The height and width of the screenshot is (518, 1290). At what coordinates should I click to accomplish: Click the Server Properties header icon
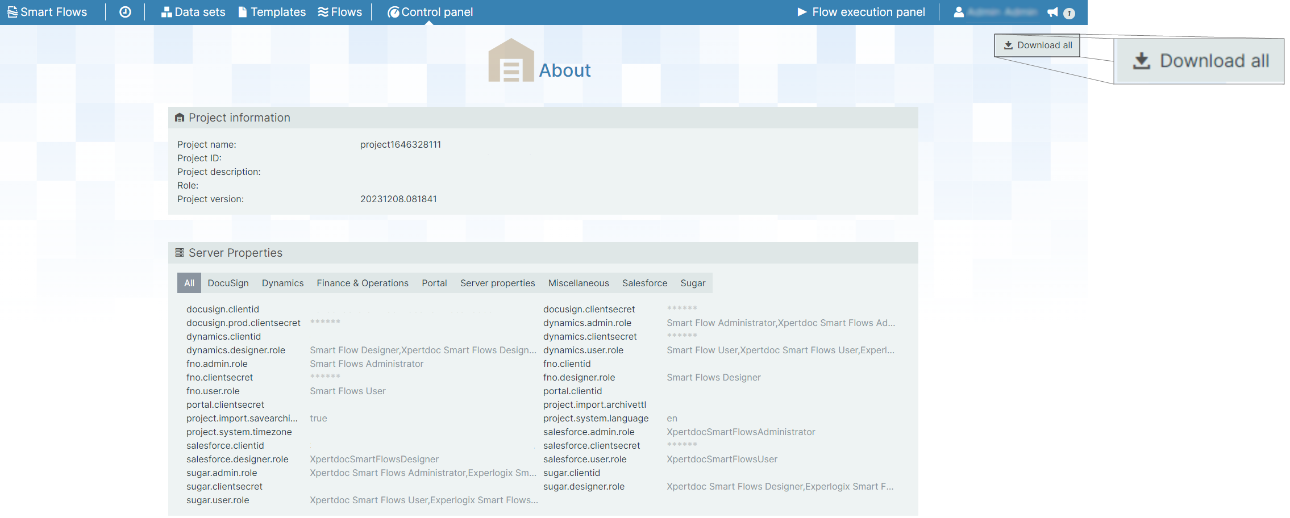(x=180, y=253)
